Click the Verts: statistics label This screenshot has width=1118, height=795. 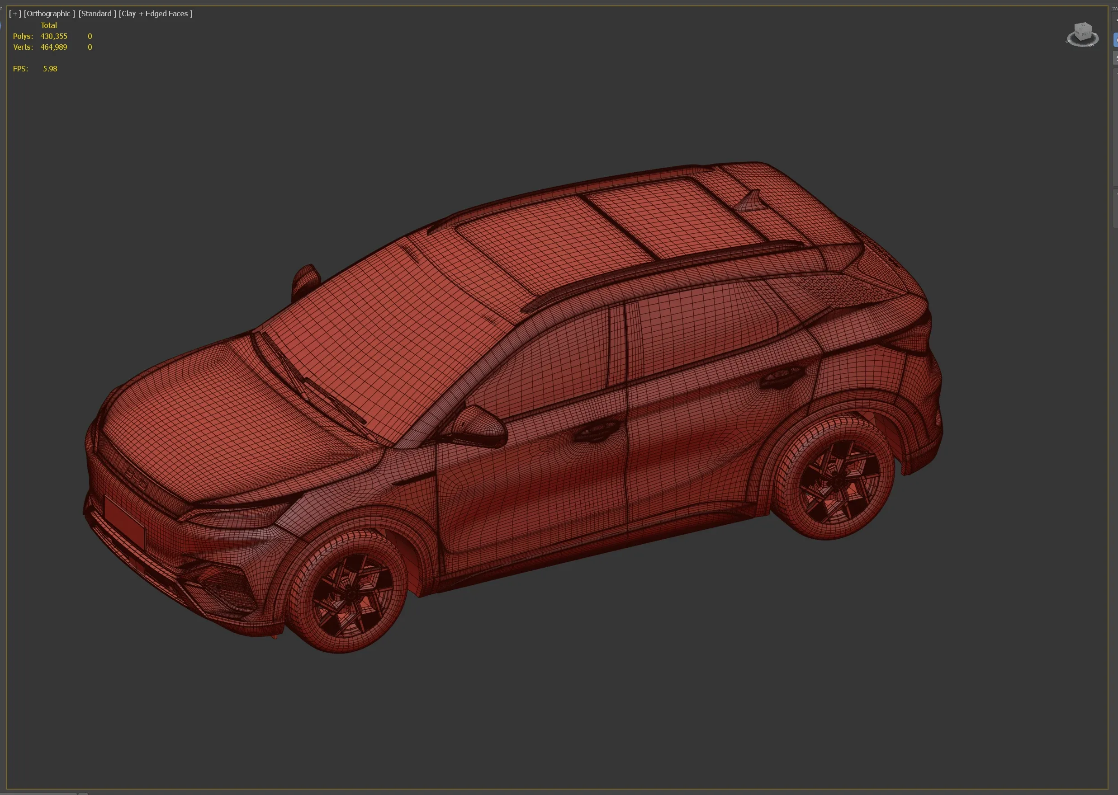pos(23,47)
